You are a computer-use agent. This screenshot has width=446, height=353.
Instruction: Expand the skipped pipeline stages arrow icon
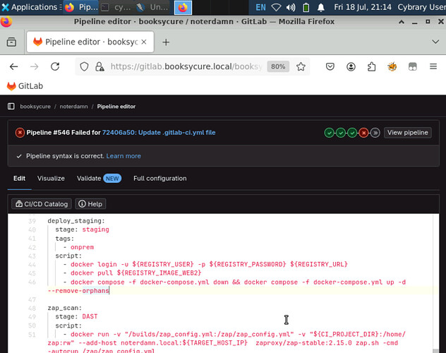pos(375,133)
